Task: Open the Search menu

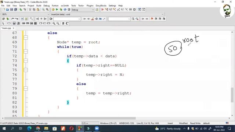Action: (22, 6)
